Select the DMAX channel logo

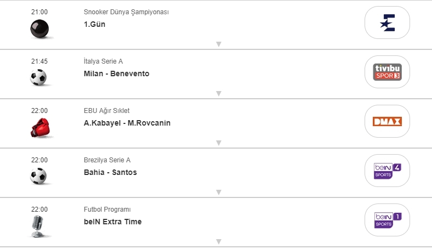pyautogui.click(x=387, y=121)
